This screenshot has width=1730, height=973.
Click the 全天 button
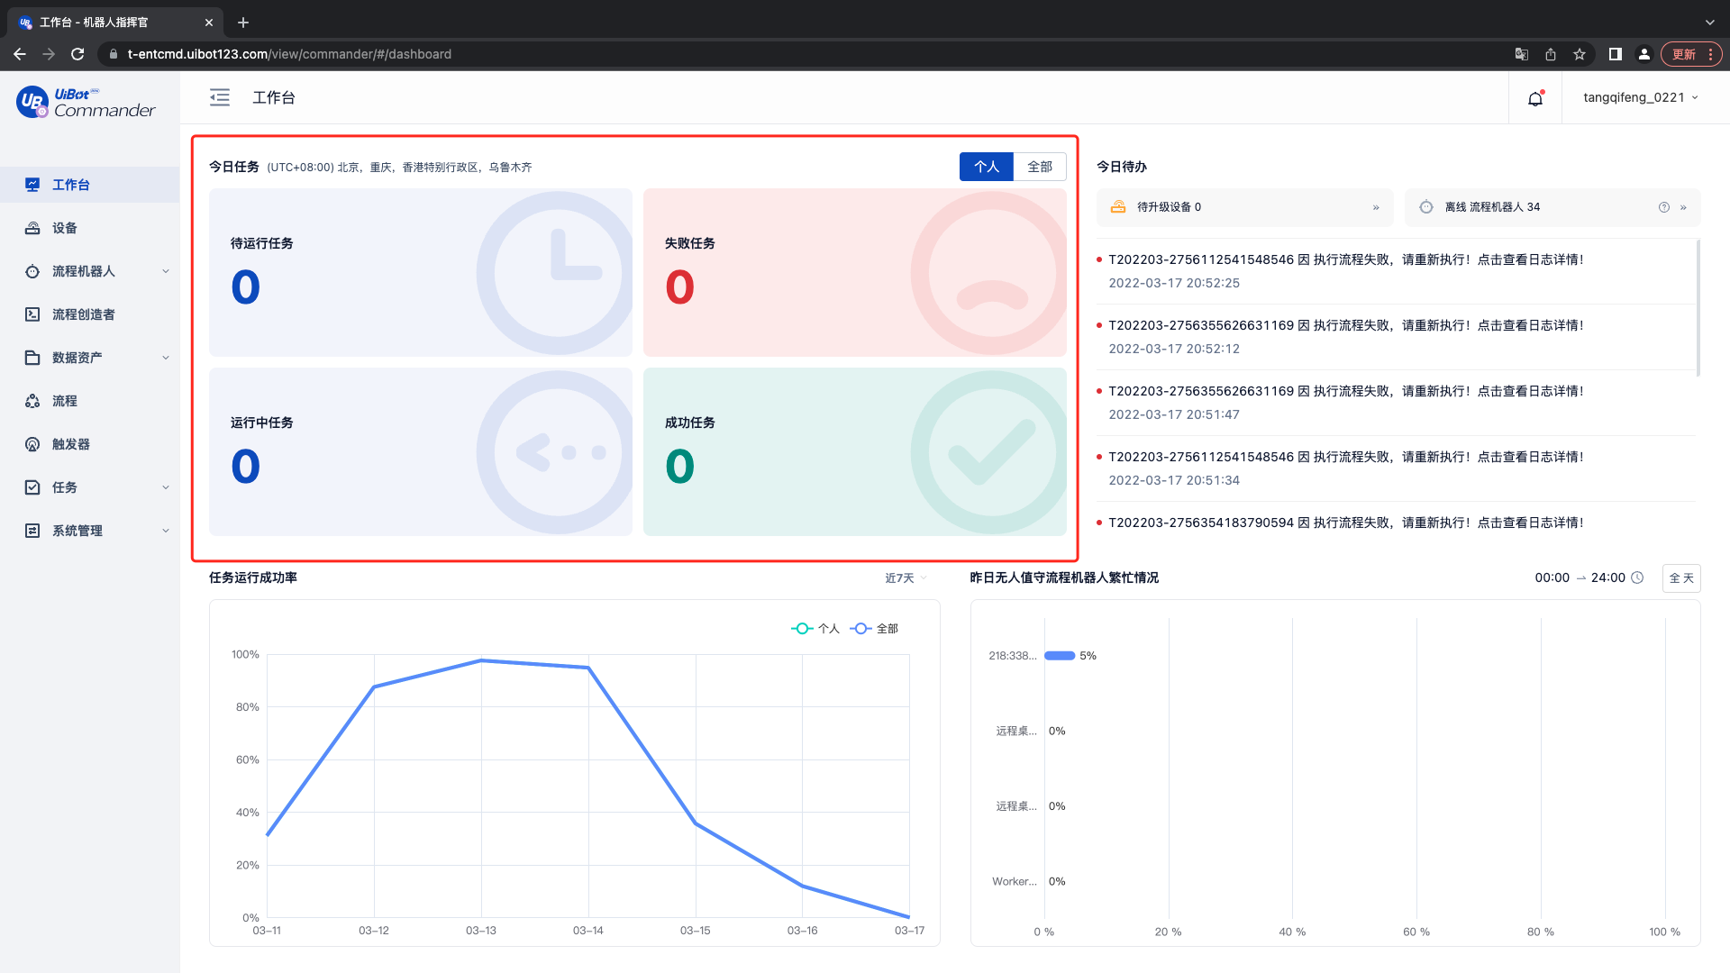(x=1681, y=577)
